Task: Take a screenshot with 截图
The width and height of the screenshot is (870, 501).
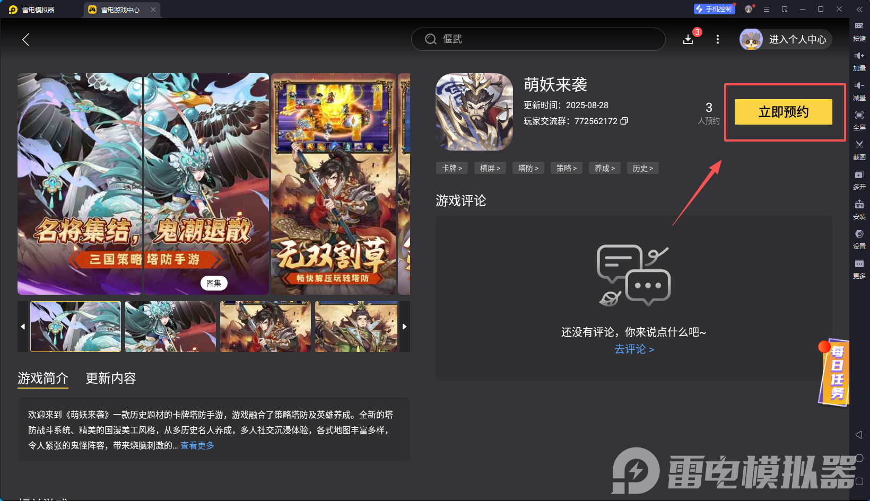Action: pyautogui.click(x=859, y=151)
